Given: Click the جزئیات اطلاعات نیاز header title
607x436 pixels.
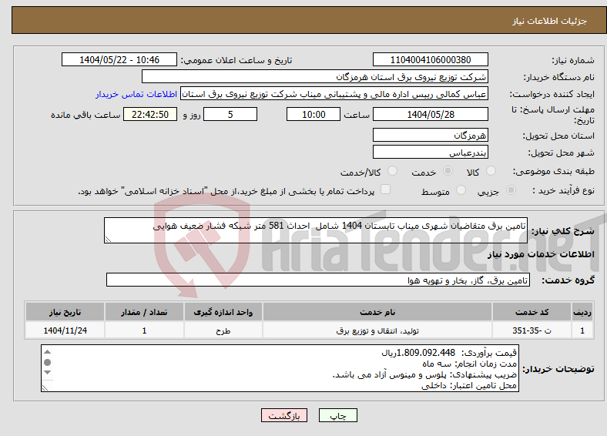Looking at the screenshot, I should pos(550,21).
